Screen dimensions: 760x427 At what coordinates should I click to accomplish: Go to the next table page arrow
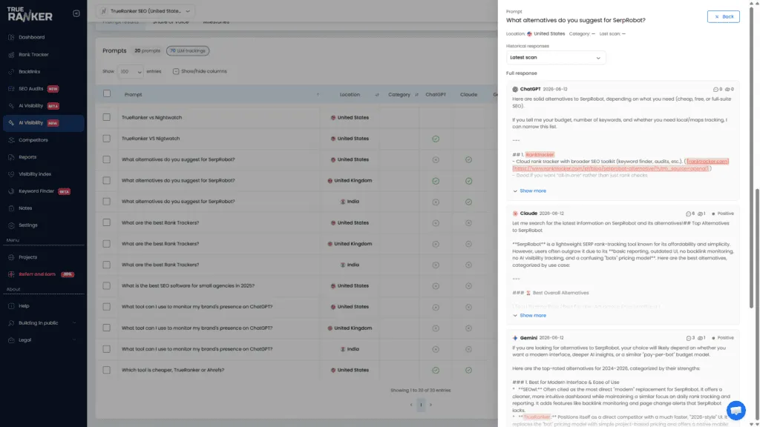coord(430,405)
